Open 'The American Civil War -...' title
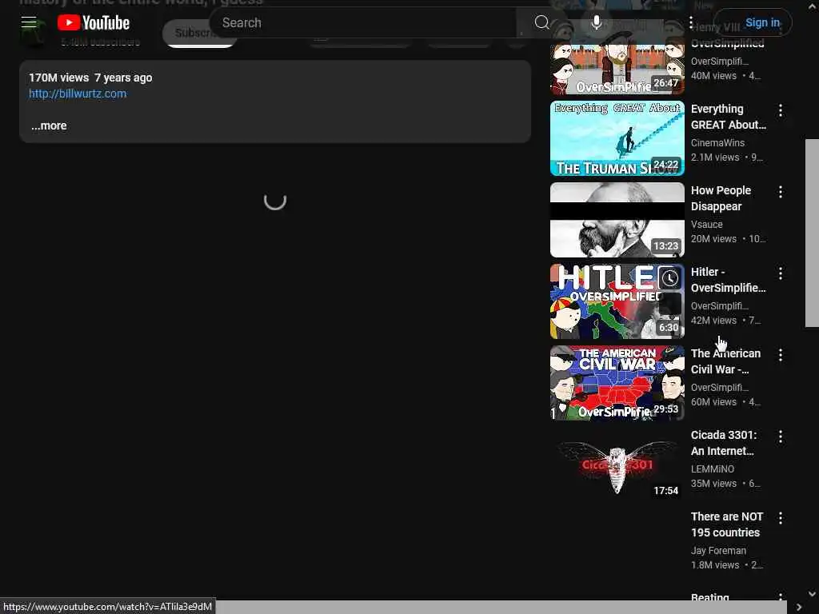 pos(725,361)
